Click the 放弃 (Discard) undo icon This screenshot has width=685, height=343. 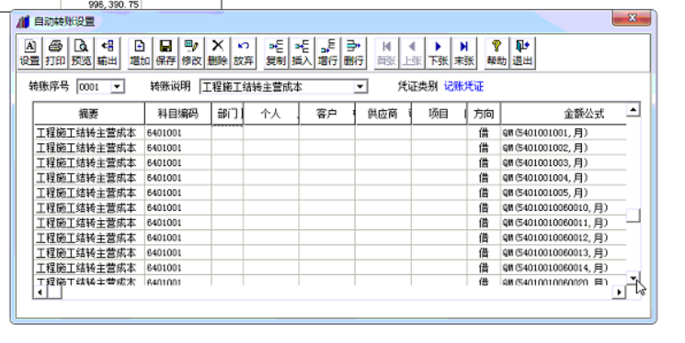click(243, 53)
